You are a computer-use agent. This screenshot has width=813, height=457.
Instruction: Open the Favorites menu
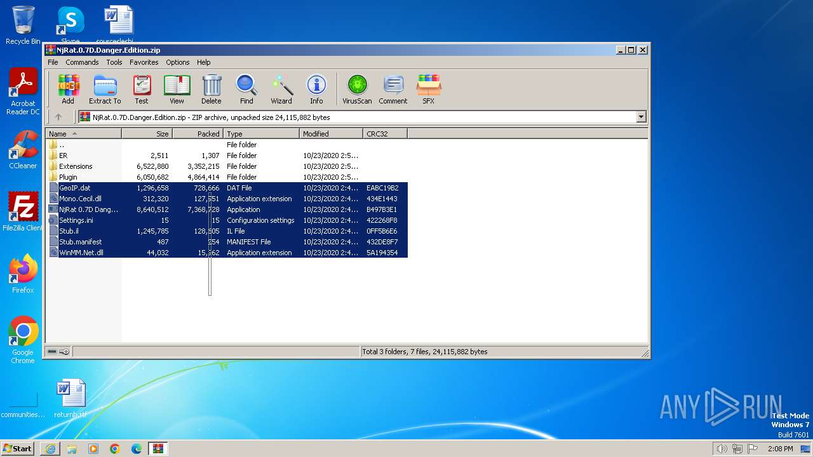(x=144, y=62)
